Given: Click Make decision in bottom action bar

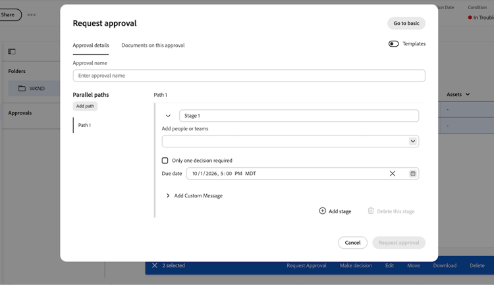Looking at the screenshot, I should [x=356, y=265].
